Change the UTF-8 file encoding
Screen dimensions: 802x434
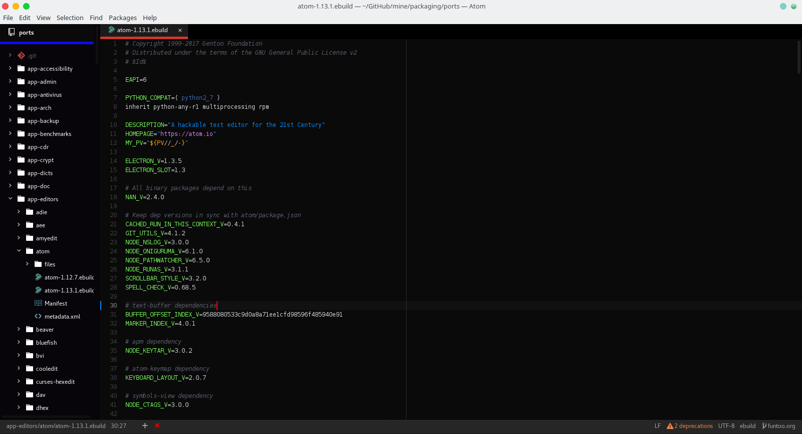pos(726,426)
